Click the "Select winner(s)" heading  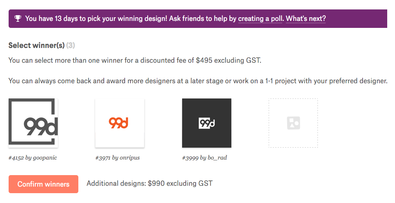(37, 45)
